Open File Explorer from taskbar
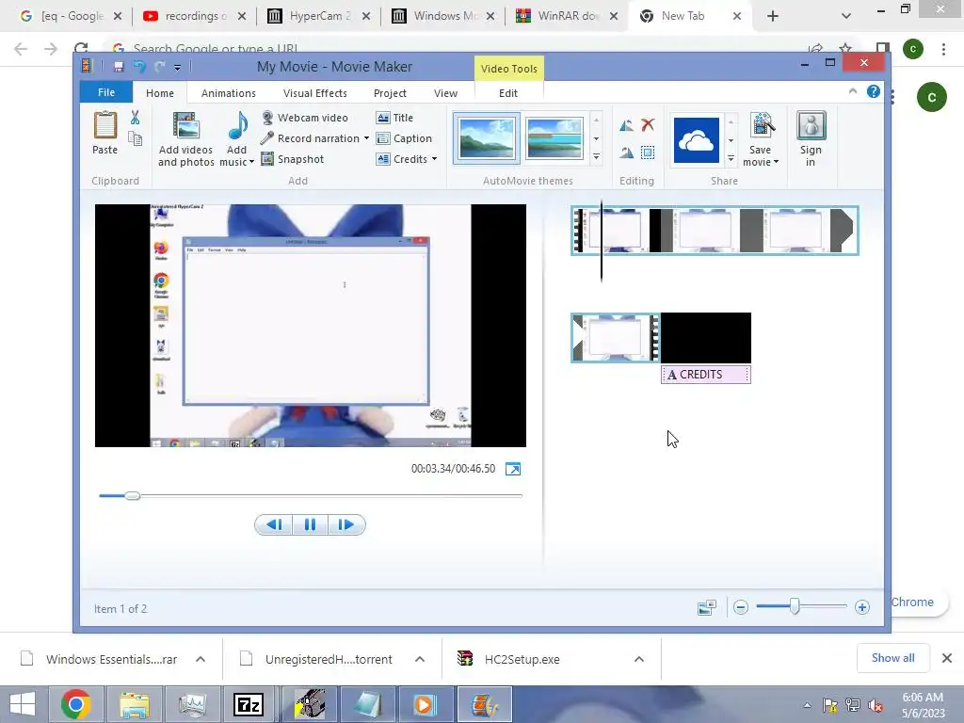The image size is (964, 723). point(135,704)
